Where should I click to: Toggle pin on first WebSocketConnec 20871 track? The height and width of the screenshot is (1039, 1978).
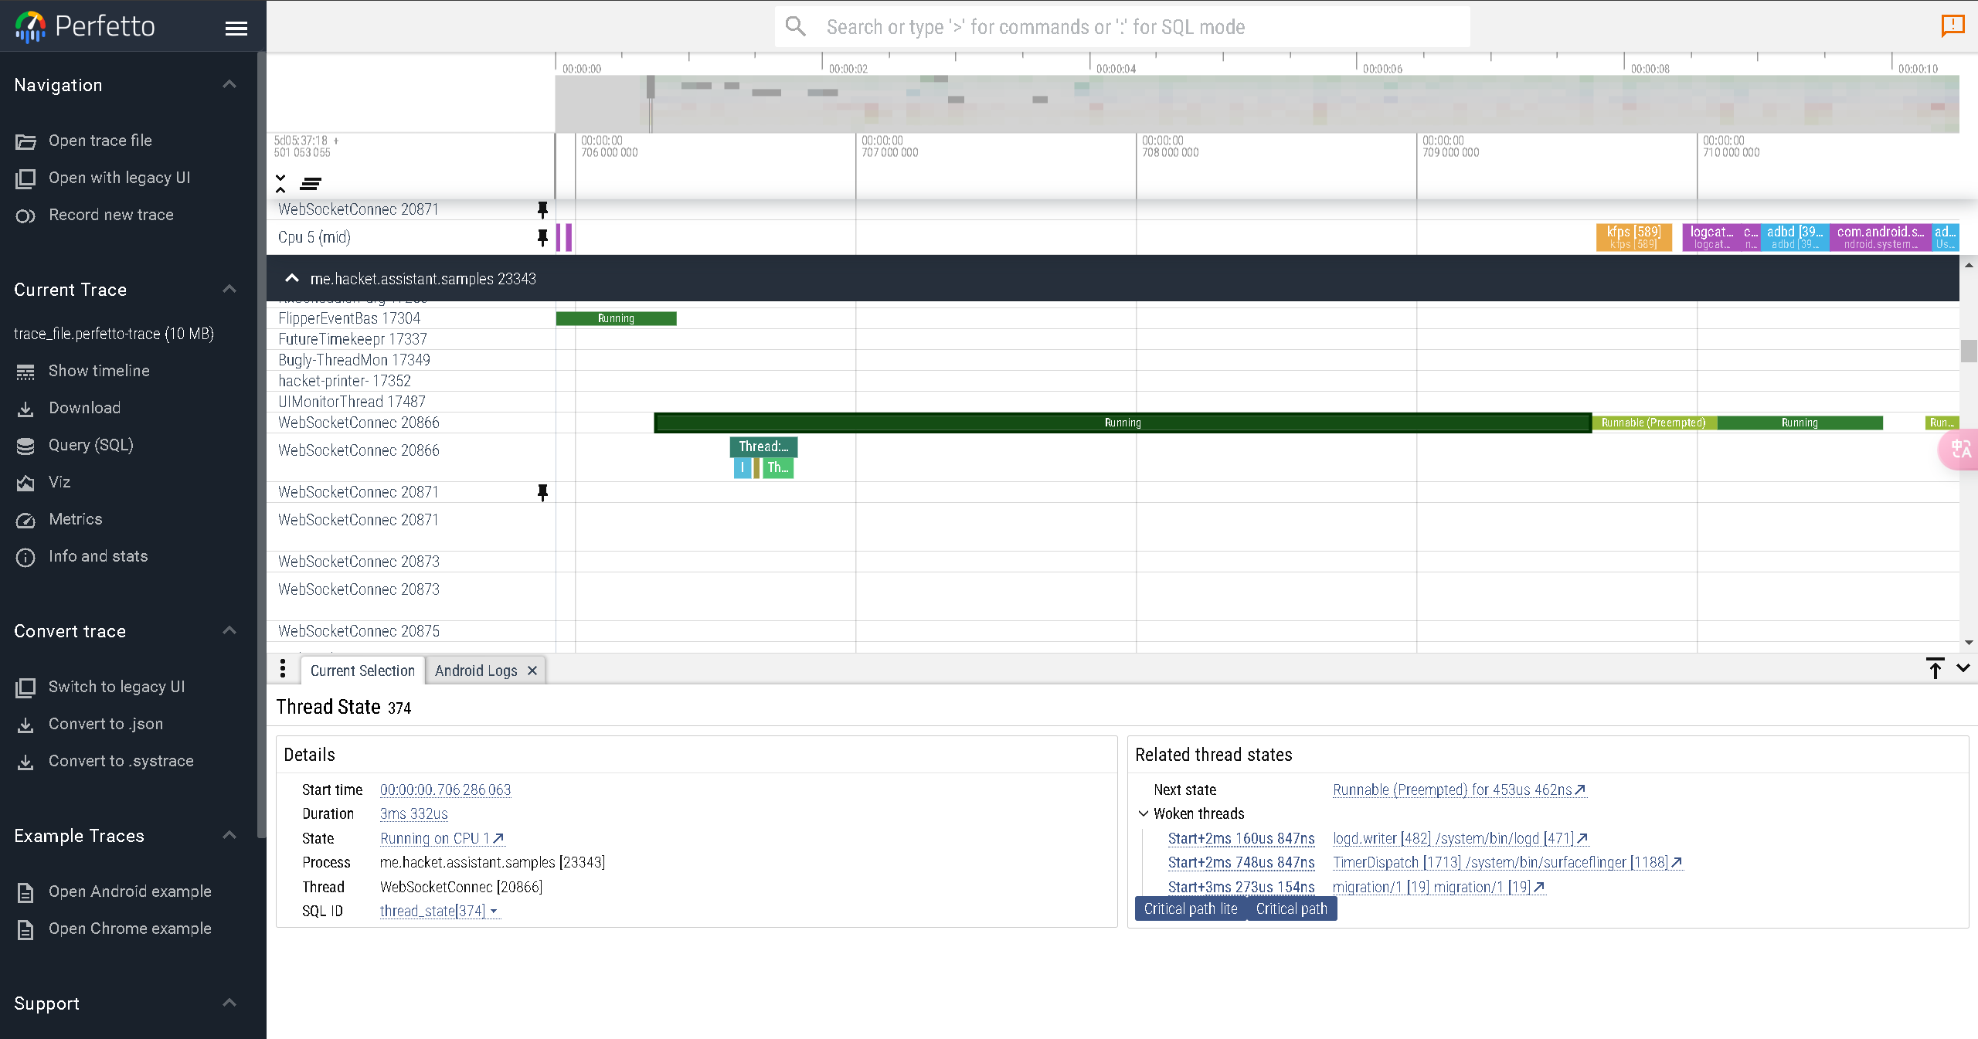(x=542, y=209)
